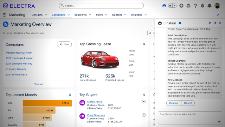
Task: Open the help question mark icon
Action: (x=195, y=6)
